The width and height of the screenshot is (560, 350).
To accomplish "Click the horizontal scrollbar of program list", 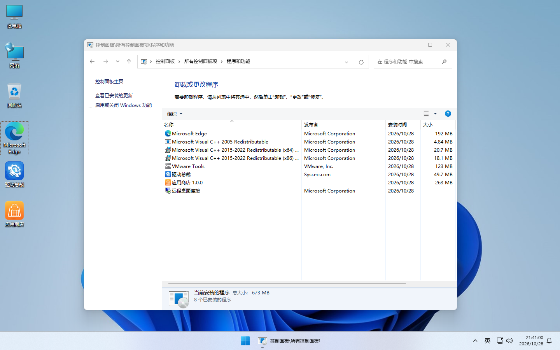I will click(x=287, y=284).
